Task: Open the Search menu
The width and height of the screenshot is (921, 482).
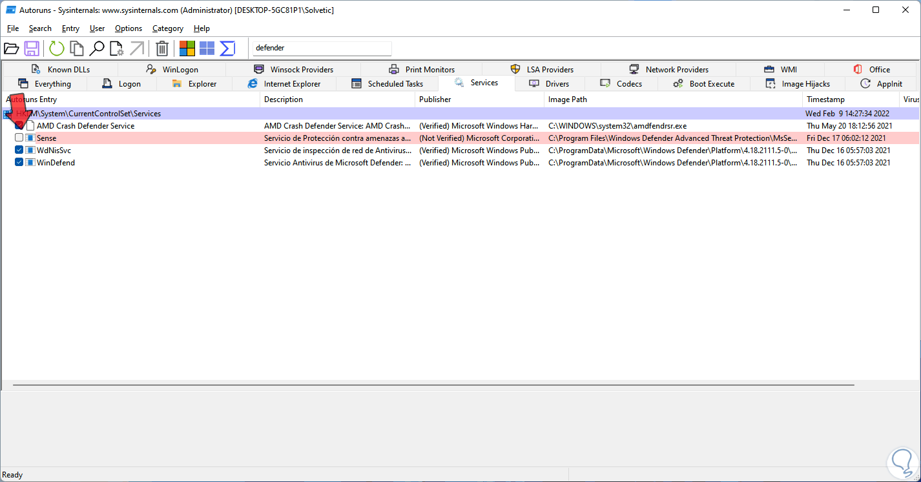Action: click(x=40, y=28)
